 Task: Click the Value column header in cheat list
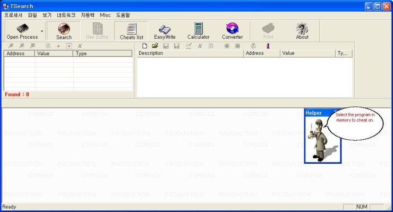(307, 53)
